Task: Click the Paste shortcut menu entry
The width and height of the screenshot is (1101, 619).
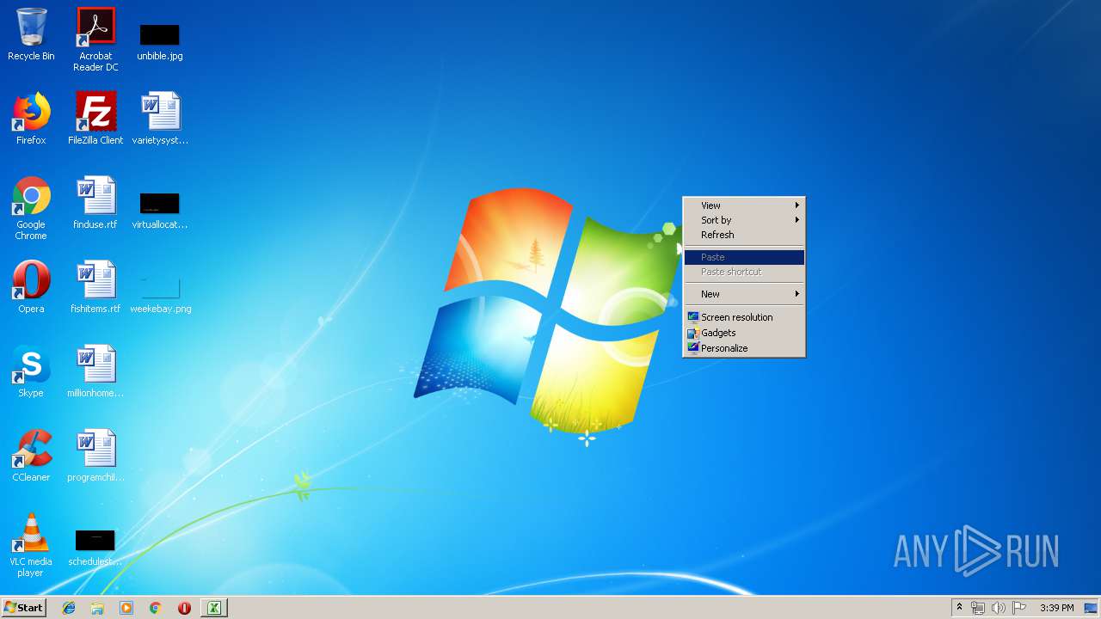Action: point(744,272)
